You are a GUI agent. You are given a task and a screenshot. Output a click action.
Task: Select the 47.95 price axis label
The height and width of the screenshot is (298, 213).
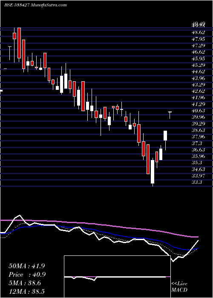coord(199,39)
